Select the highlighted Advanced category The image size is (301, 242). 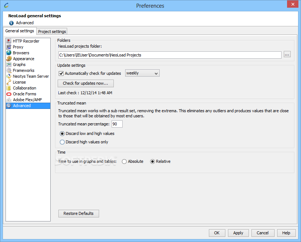click(x=28, y=106)
